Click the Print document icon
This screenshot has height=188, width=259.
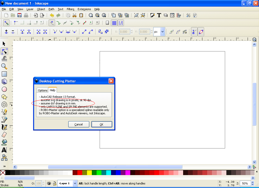pyautogui.click(x=26, y=15)
